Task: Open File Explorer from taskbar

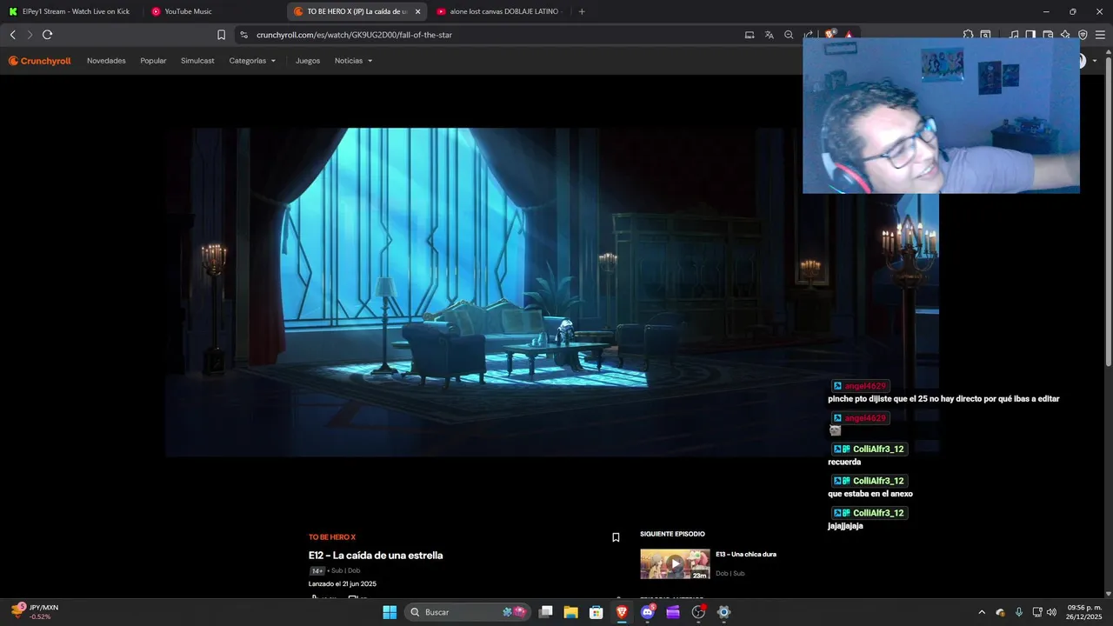Action: click(570, 612)
